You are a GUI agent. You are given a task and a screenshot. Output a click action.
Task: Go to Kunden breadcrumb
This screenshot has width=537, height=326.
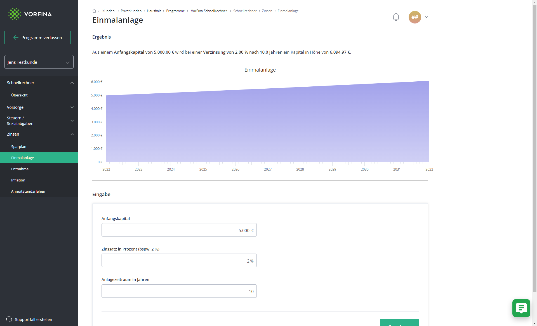coord(109,11)
